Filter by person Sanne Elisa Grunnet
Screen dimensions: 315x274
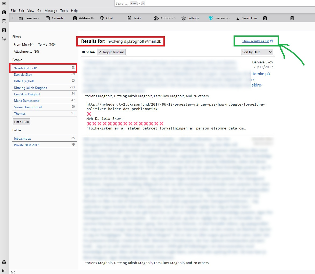coord(44,107)
